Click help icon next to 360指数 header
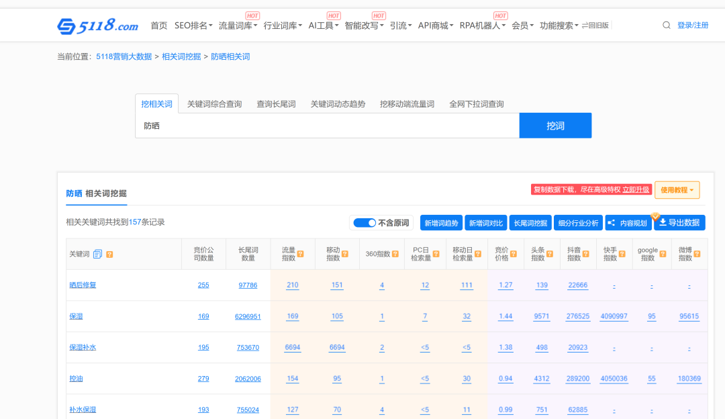Screen dimensions: 725x419 click(x=395, y=254)
